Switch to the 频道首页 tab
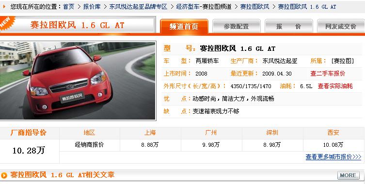 pyautogui.click(x=184, y=26)
